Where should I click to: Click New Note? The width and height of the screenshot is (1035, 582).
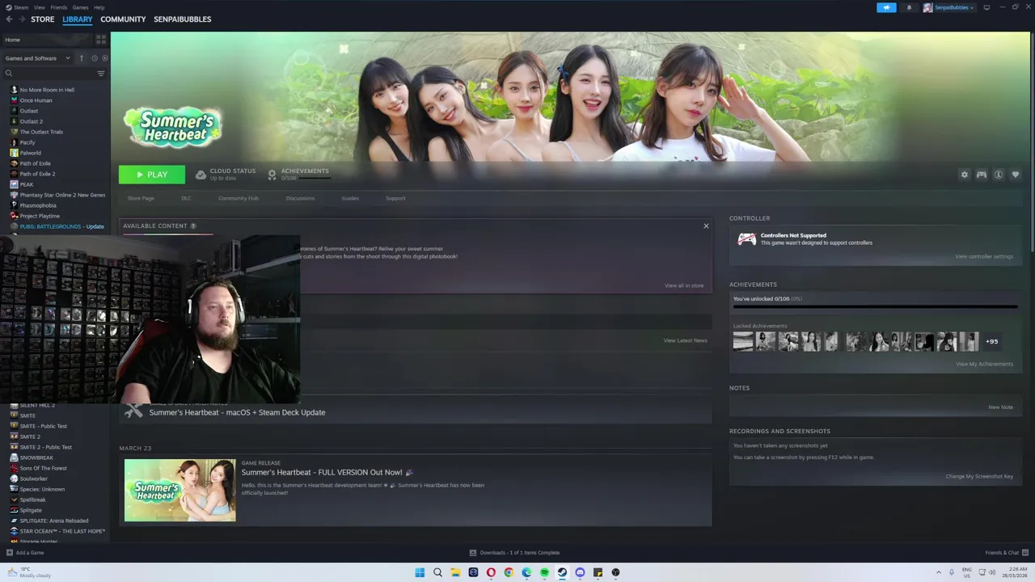click(1000, 407)
